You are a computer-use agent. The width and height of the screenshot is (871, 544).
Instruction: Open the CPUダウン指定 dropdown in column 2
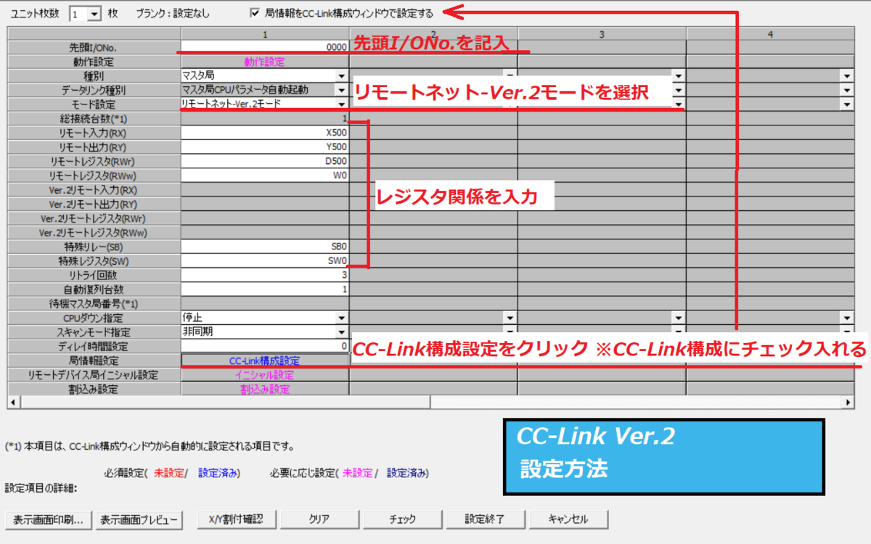coord(510,318)
